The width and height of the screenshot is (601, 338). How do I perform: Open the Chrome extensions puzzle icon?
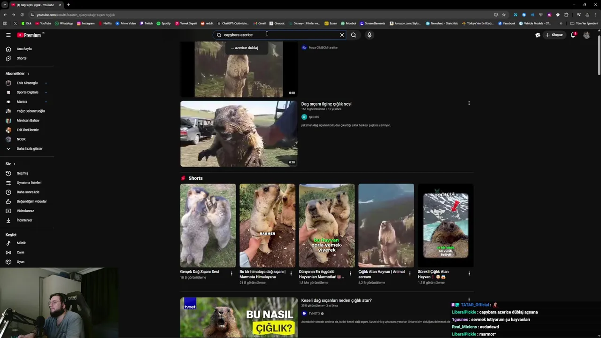566,15
